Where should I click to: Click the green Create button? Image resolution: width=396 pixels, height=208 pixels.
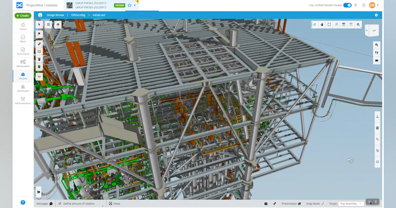coord(23,16)
